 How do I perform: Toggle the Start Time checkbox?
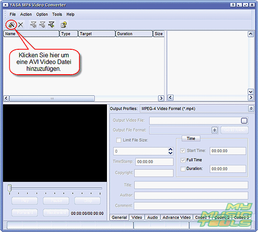(x=182, y=151)
